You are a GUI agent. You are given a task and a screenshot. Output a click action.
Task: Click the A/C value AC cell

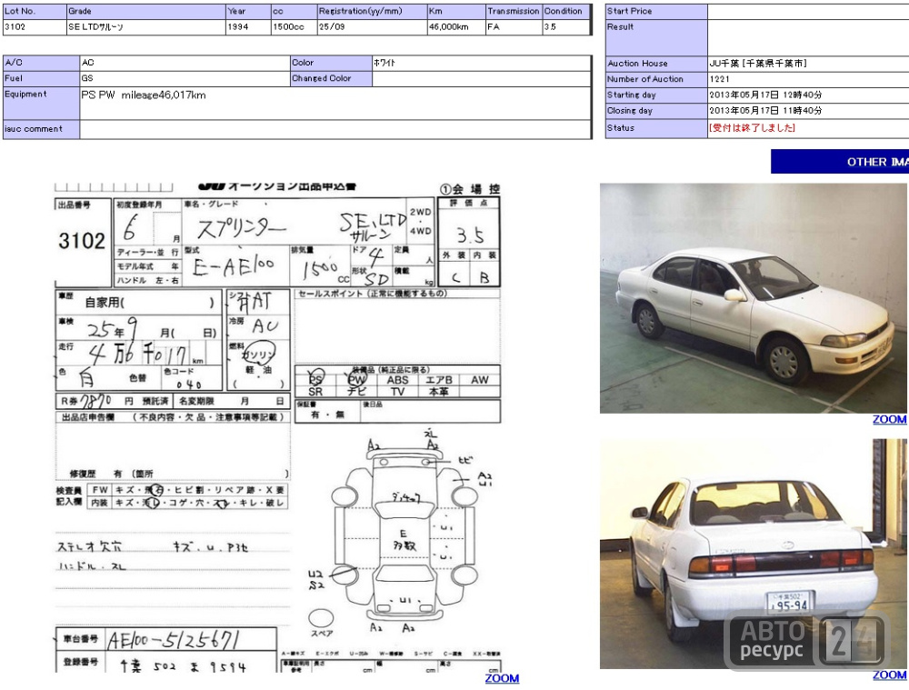coord(185,63)
